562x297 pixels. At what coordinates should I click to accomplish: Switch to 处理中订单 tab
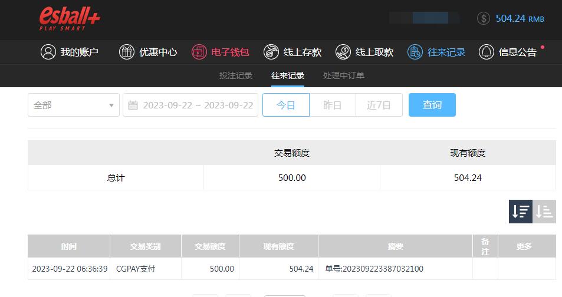(x=343, y=75)
